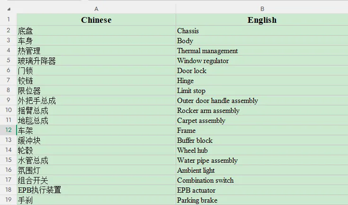Click cell with Outer door handle assembly
348x205 pixels.
[262, 101]
